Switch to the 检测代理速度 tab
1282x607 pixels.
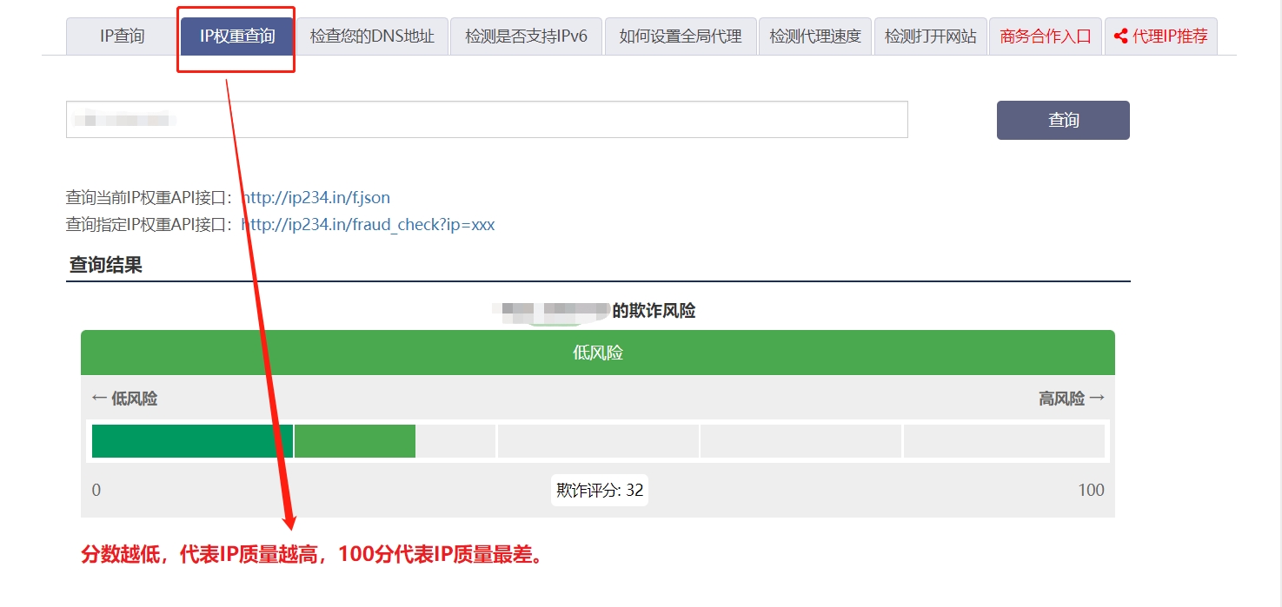(x=814, y=36)
